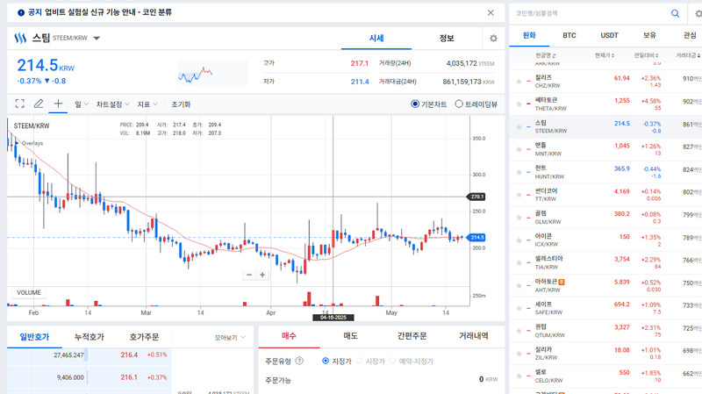Open the 모아보기 dropdown

[230, 337]
